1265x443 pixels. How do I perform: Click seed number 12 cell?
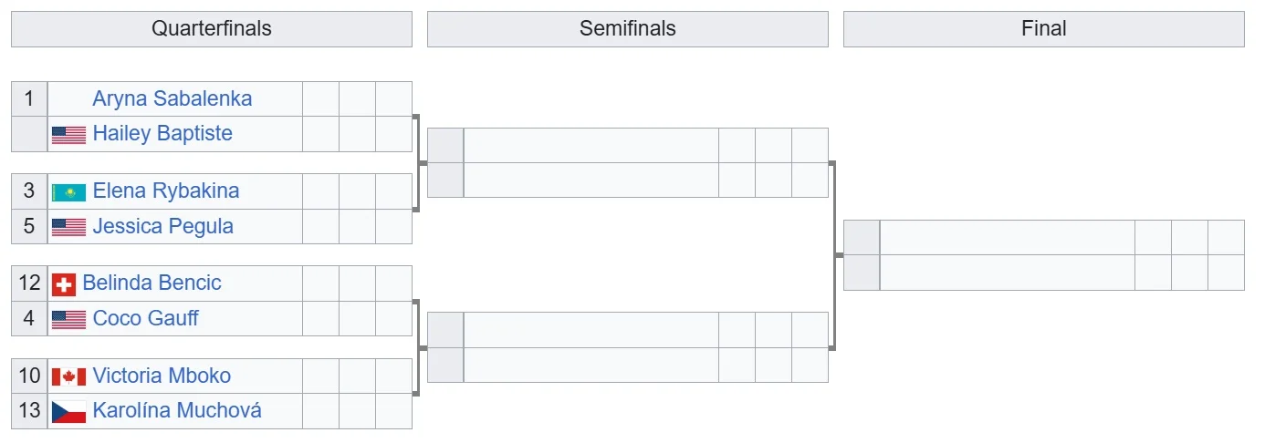pyautogui.click(x=29, y=283)
